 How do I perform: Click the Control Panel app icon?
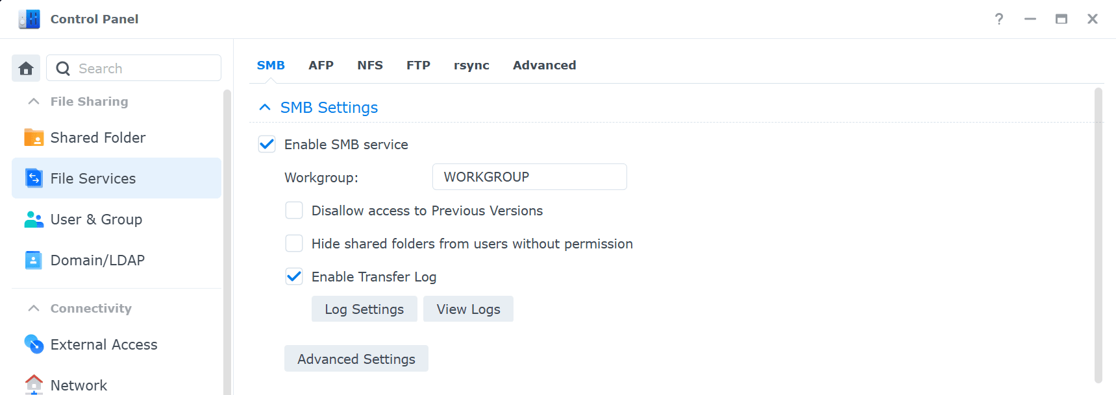coord(29,19)
